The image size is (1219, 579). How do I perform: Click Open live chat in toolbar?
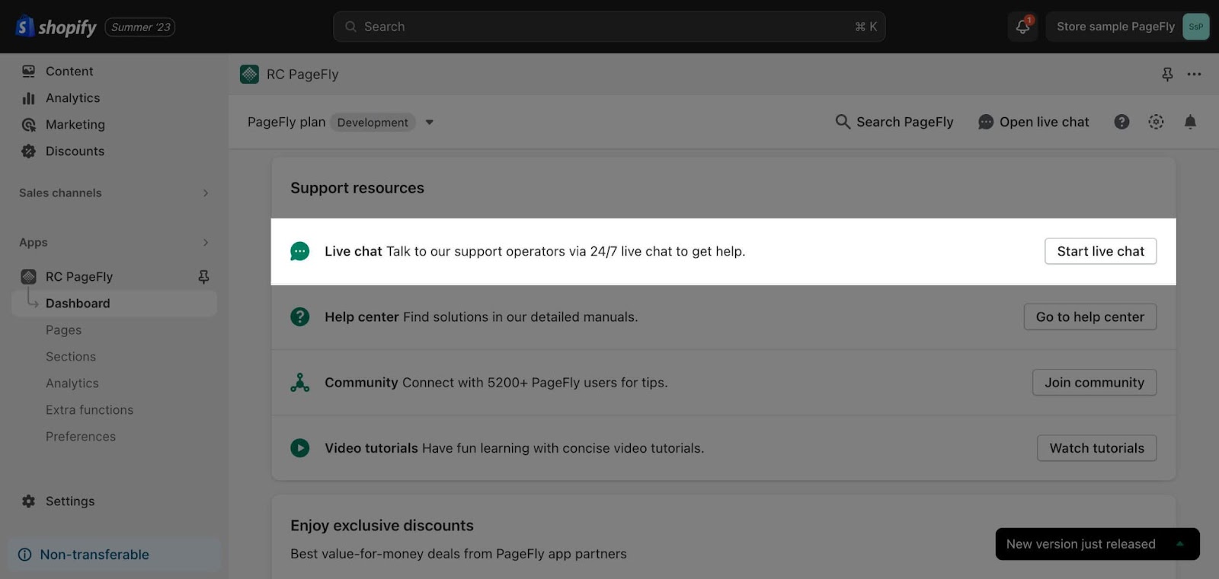pos(1034,122)
